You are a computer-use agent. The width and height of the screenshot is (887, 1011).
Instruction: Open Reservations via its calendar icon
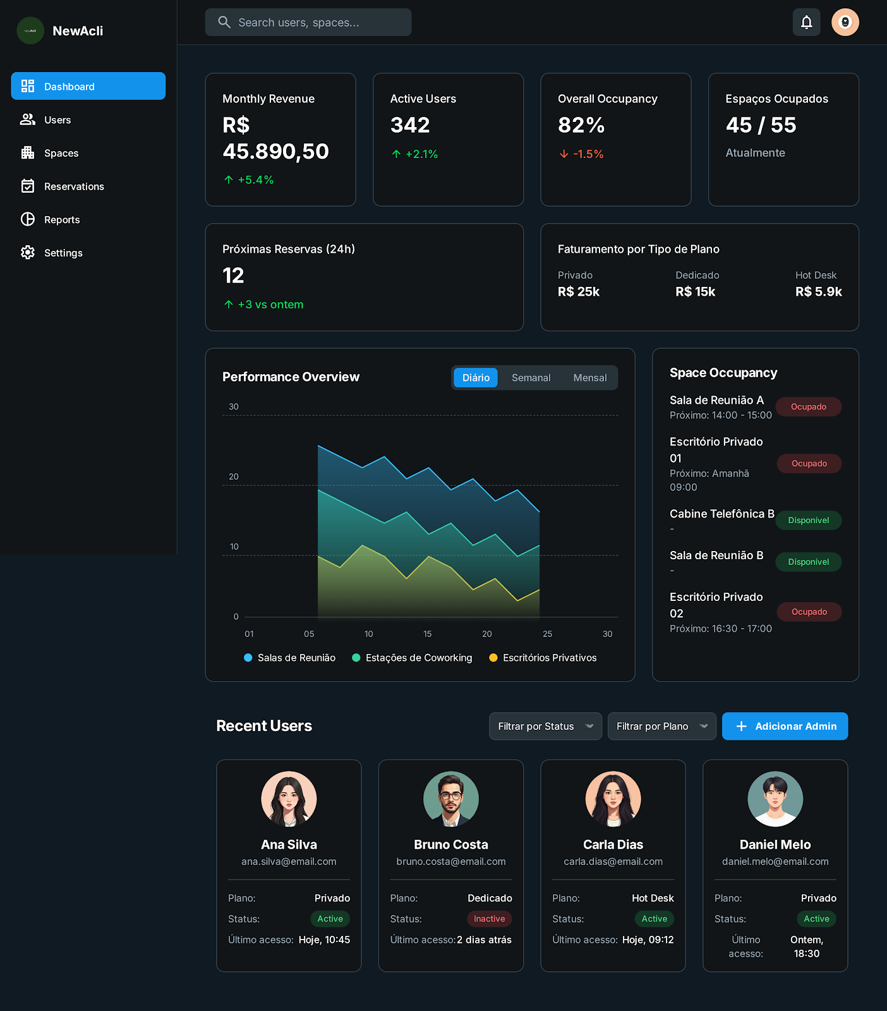pos(28,186)
